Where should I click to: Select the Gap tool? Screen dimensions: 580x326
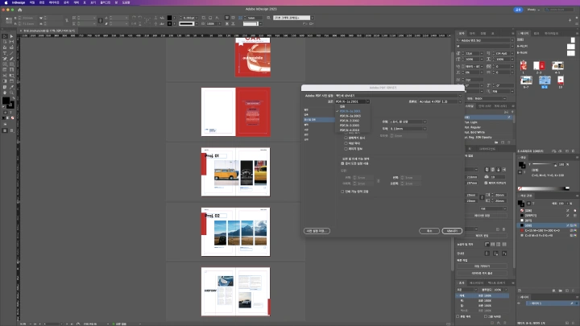tap(11, 42)
